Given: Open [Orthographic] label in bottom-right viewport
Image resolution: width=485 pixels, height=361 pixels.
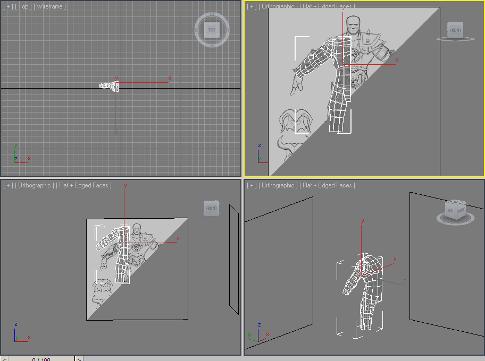Looking at the screenshot, I should coord(278,185).
